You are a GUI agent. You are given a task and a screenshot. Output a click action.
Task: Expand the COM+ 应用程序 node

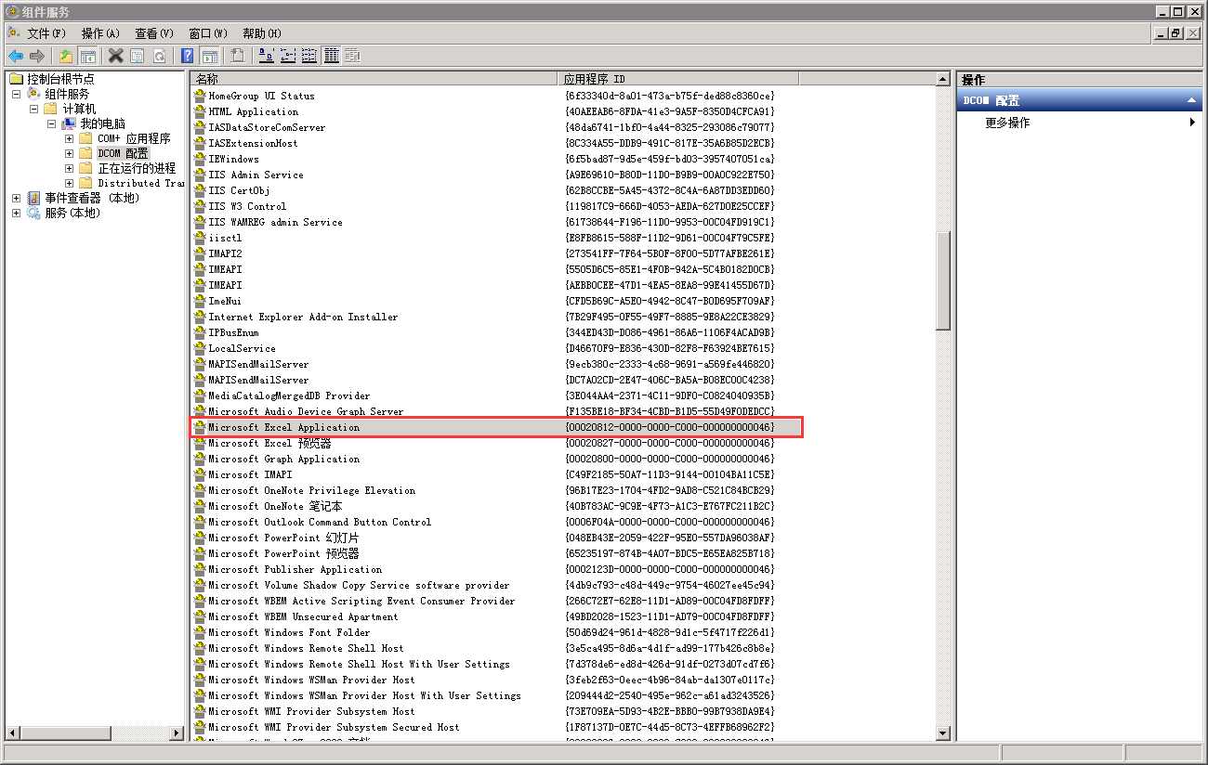click(x=69, y=138)
